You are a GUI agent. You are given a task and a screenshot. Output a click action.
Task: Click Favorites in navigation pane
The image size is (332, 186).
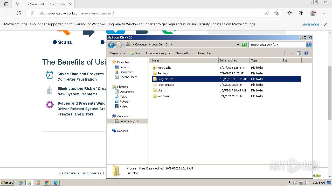[123, 62]
